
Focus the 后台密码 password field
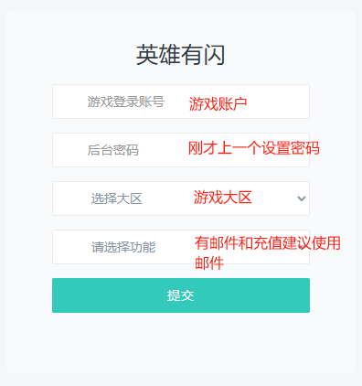(x=181, y=150)
